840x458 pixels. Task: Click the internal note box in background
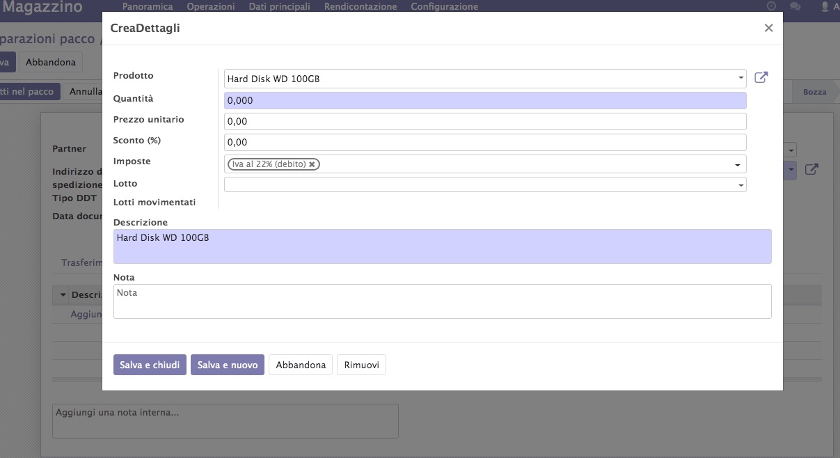click(x=225, y=421)
